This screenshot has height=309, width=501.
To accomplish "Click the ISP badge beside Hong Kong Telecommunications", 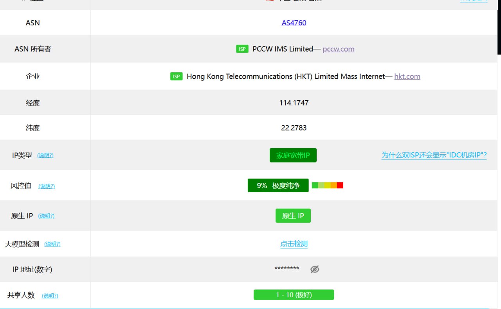I will coord(177,76).
